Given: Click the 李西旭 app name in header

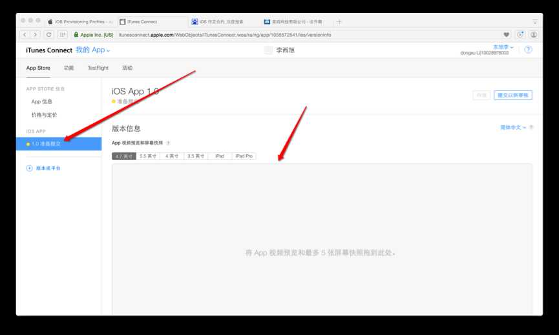Looking at the screenshot, I should click(285, 50).
